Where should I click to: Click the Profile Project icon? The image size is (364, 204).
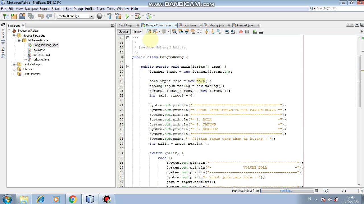point(149,16)
